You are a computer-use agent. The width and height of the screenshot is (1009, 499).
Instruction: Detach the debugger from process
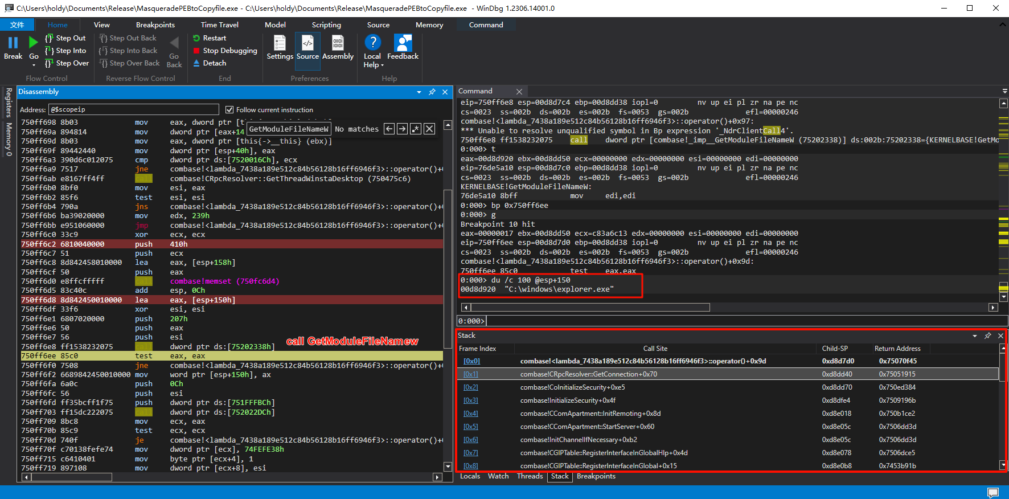(210, 63)
